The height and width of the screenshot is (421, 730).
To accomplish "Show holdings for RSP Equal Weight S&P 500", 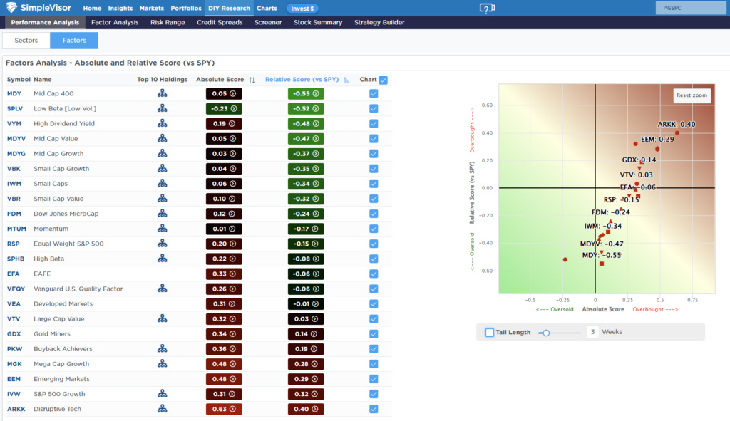I will point(162,244).
